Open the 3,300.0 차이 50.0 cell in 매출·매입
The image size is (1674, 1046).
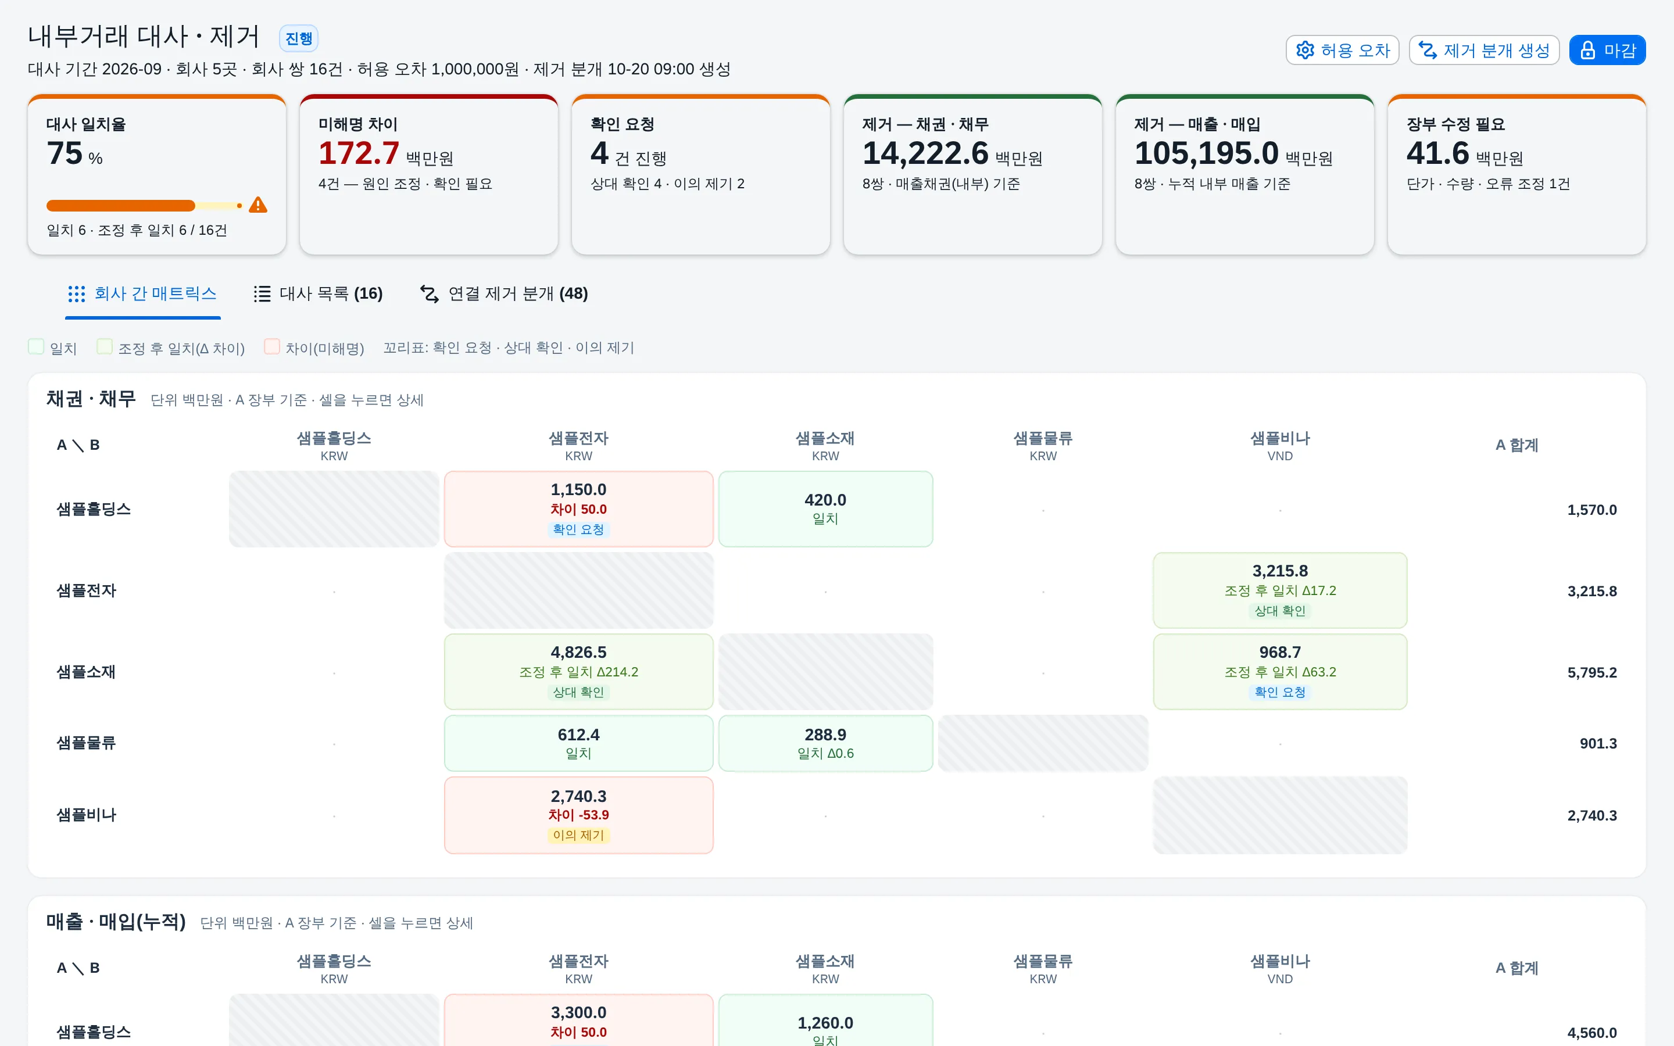578,1020
